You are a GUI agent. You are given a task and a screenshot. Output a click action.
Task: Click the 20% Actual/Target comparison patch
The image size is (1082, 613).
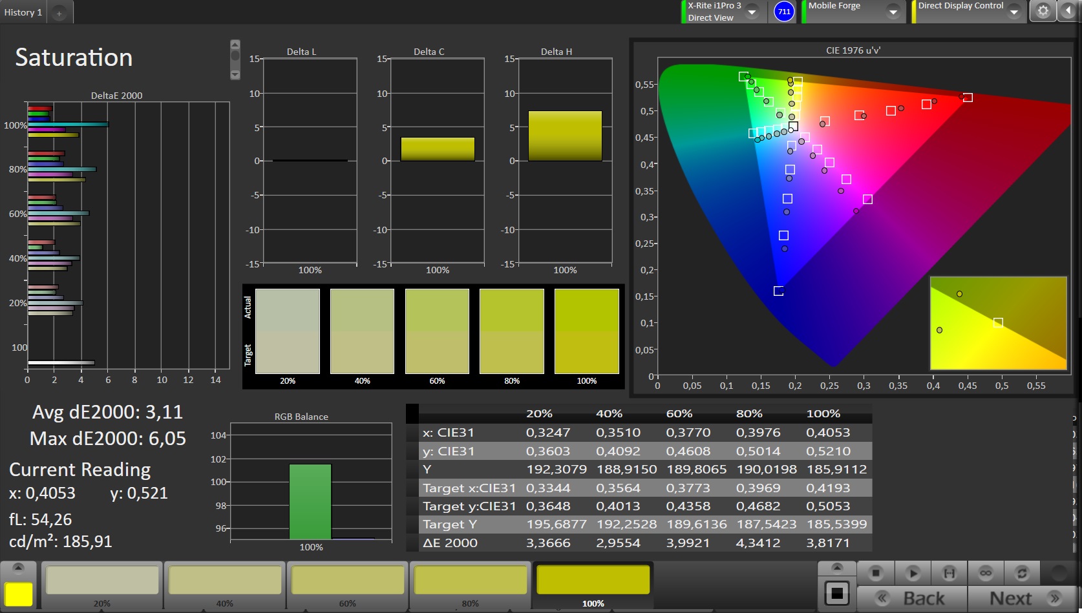click(x=288, y=331)
